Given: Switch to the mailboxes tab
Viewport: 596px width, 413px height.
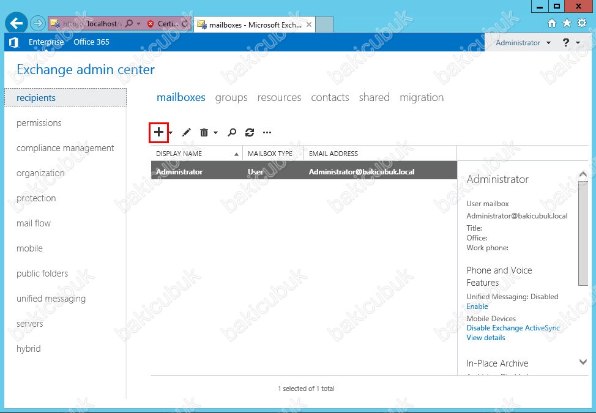Looking at the screenshot, I should (x=181, y=97).
